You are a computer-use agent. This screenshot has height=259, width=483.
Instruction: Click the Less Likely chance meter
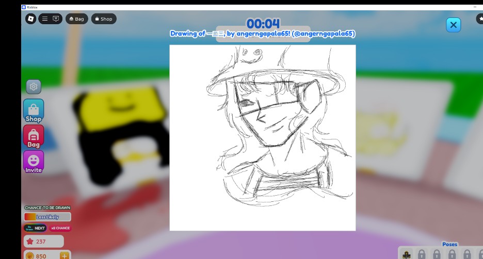pos(47,217)
